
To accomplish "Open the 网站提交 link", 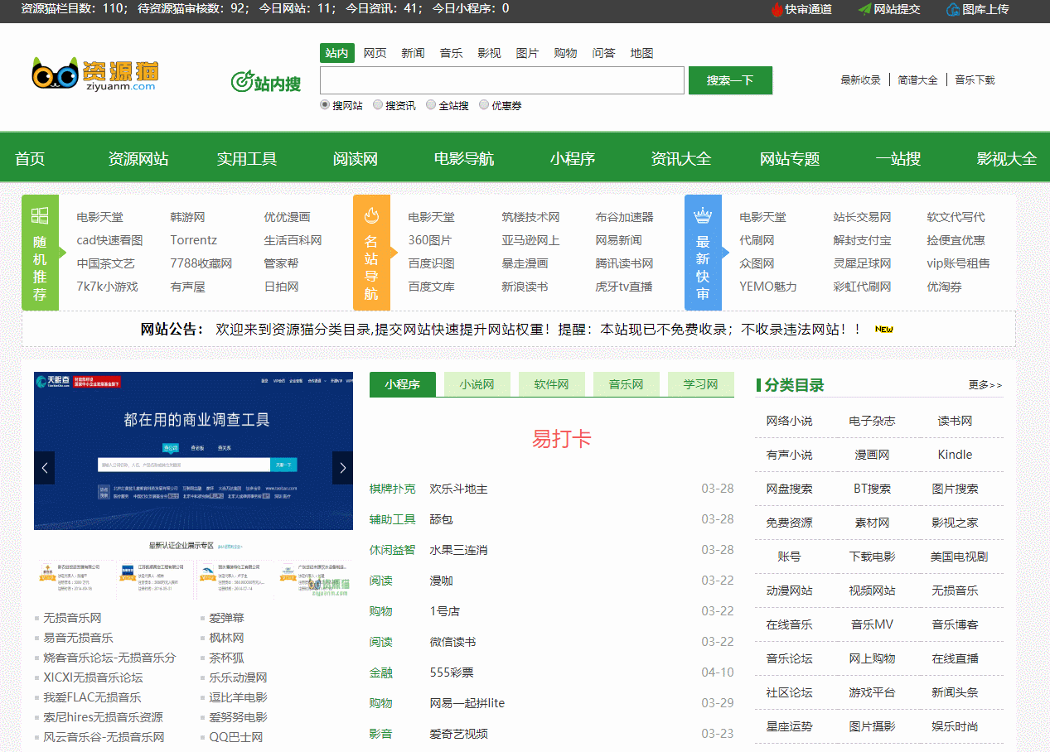I will pyautogui.click(x=898, y=9).
